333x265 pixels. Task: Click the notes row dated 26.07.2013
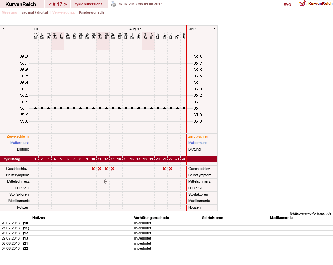166,223
